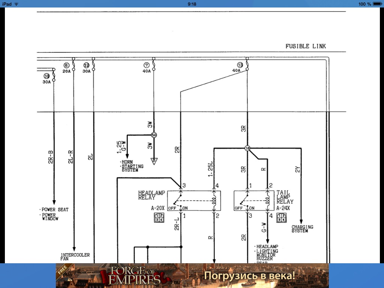
Task: Tap the Погрузись в века! ad text
Action: pyautogui.click(x=249, y=276)
